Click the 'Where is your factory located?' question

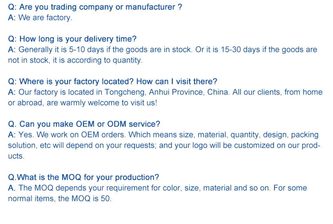(71, 82)
